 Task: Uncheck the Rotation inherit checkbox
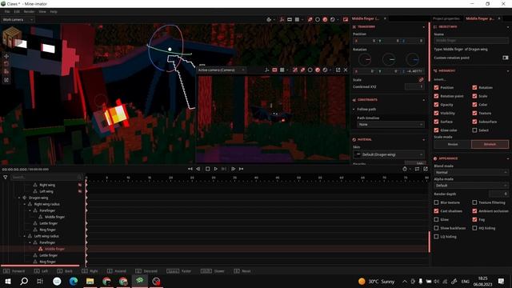click(x=474, y=87)
